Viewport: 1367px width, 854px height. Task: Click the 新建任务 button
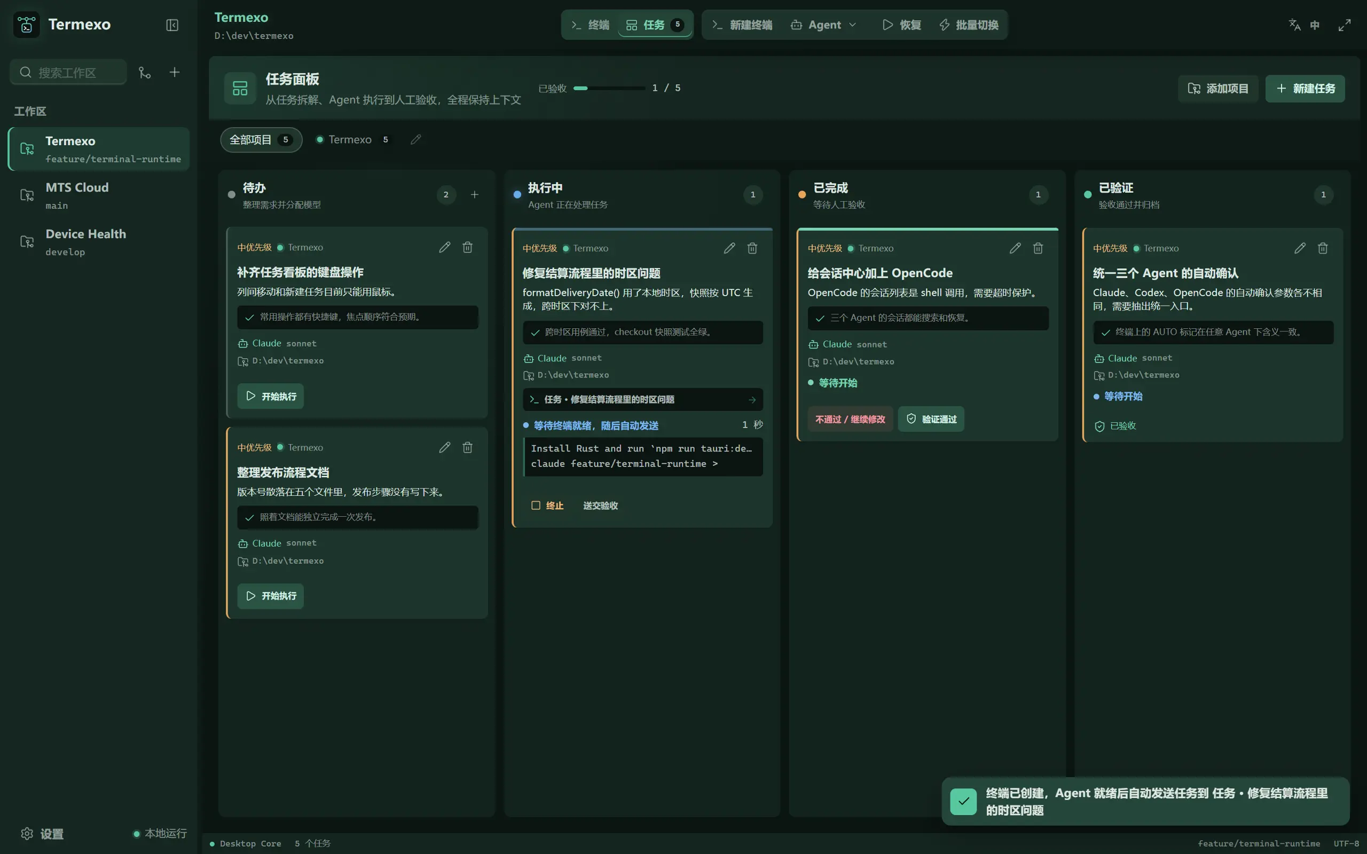[x=1305, y=89]
